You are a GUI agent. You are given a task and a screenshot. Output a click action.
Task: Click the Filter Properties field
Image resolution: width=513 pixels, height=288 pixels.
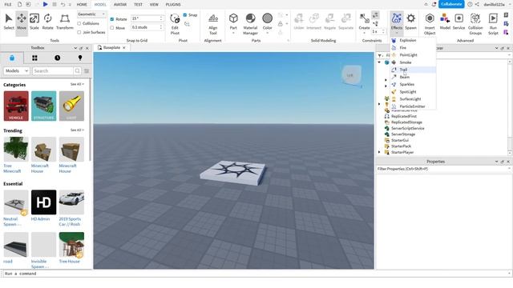443,169
